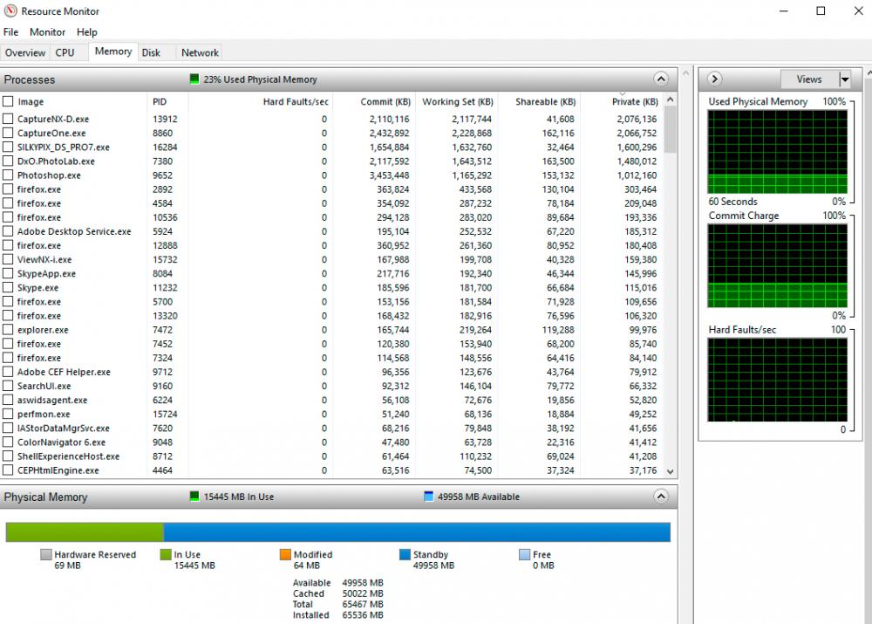Click the Used Physical Memory graph

777,151
